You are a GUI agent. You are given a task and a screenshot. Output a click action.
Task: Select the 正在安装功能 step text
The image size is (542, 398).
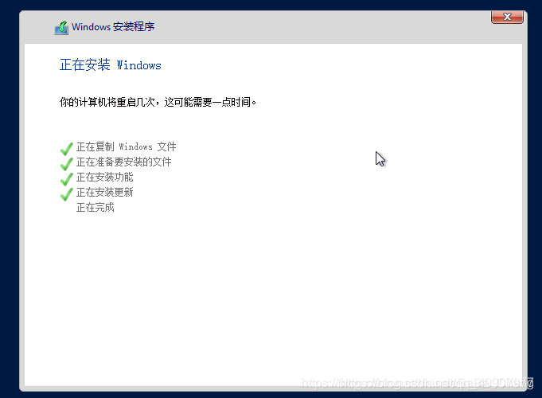(105, 178)
